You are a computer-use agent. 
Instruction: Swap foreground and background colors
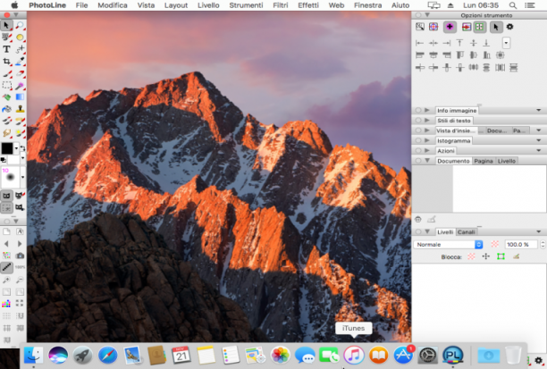22,148
